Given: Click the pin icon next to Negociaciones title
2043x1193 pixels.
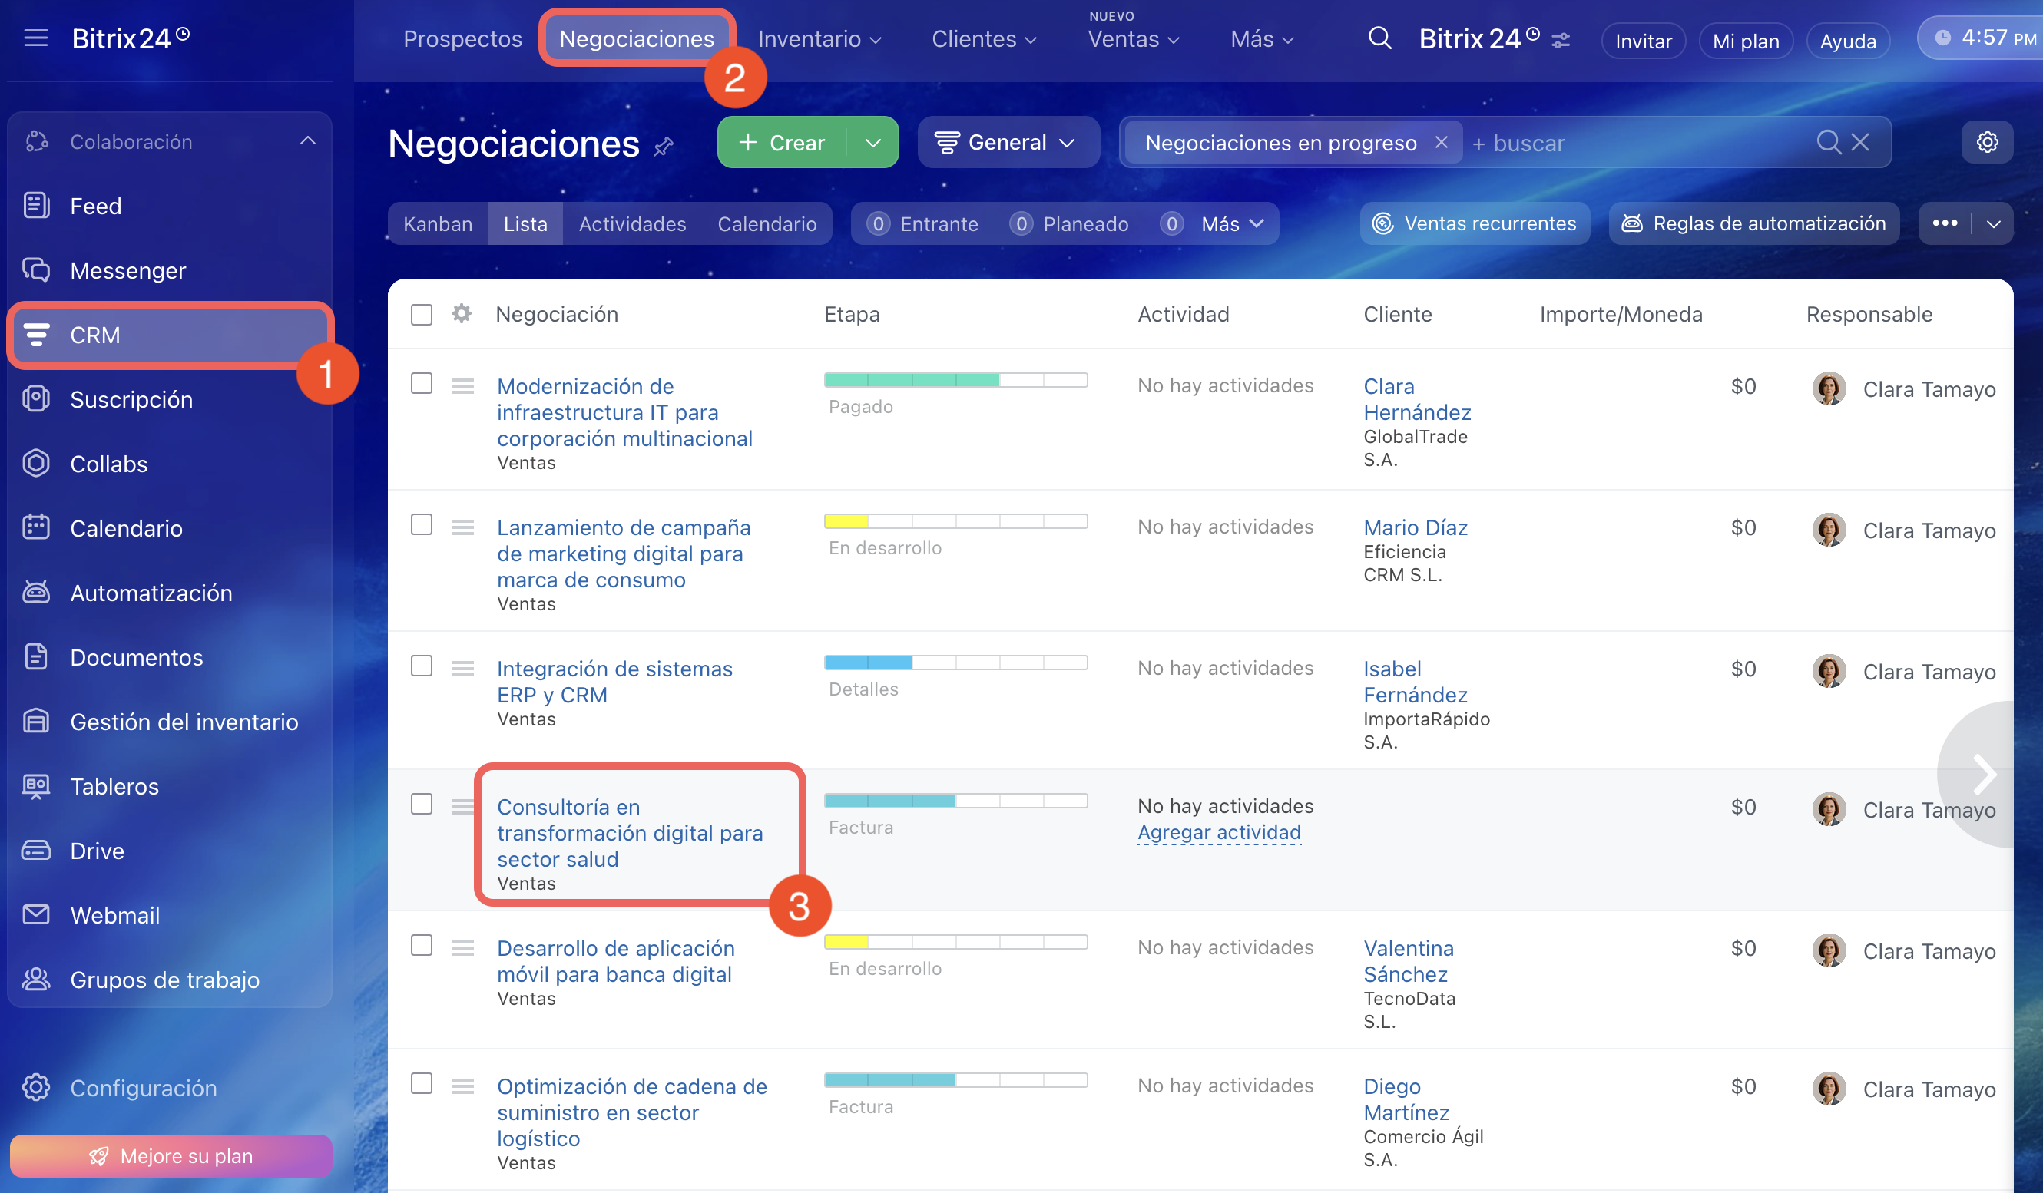Looking at the screenshot, I should [x=663, y=147].
